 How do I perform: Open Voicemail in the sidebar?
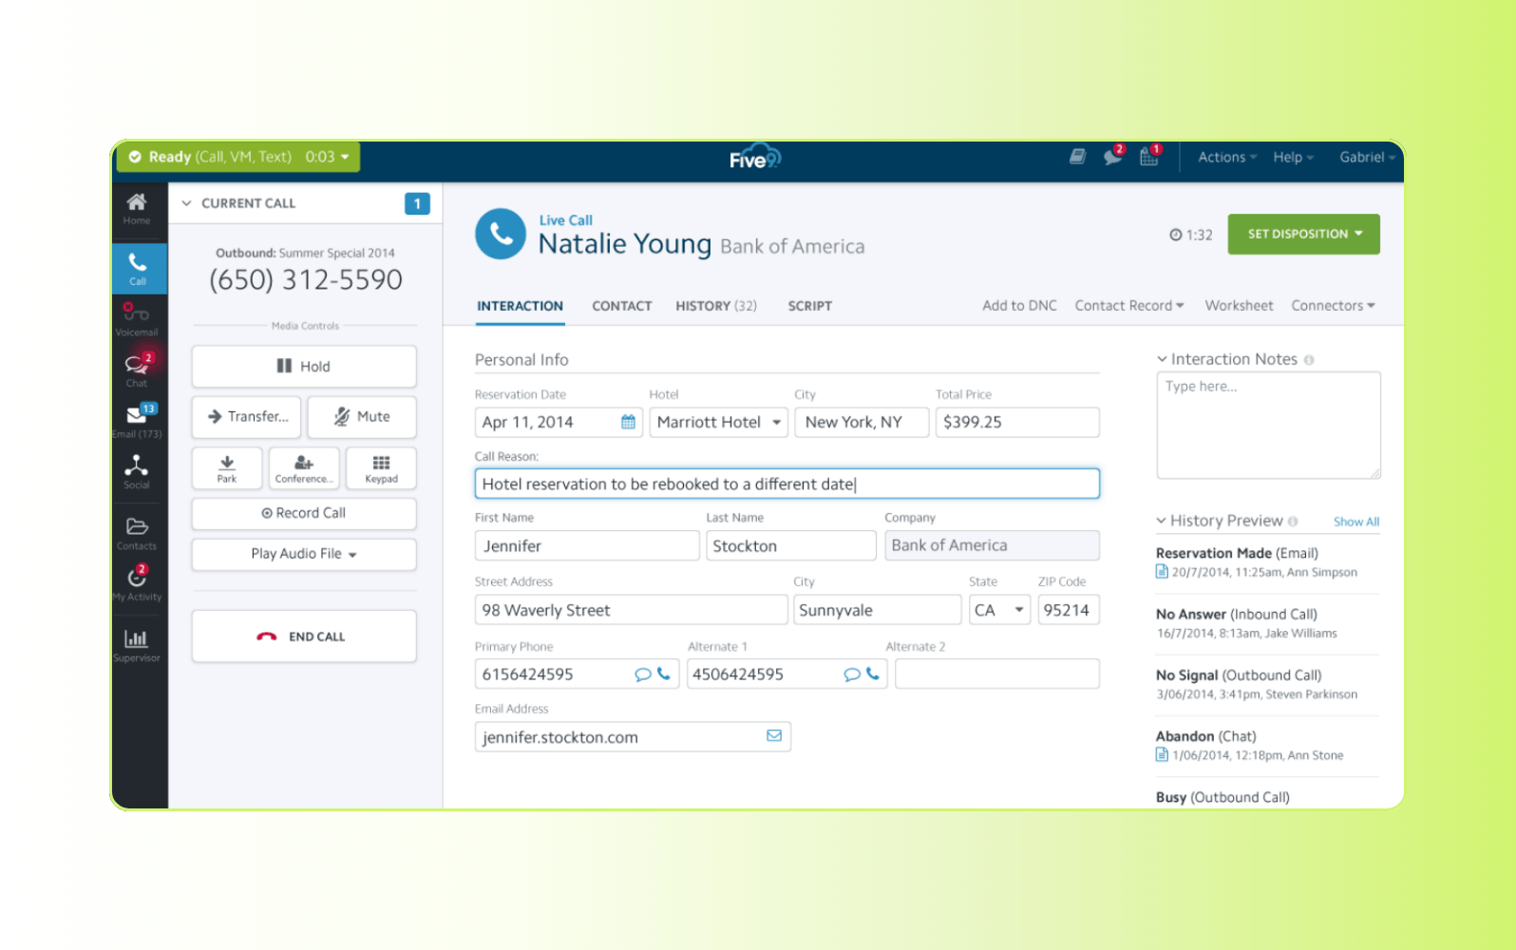coord(137,318)
